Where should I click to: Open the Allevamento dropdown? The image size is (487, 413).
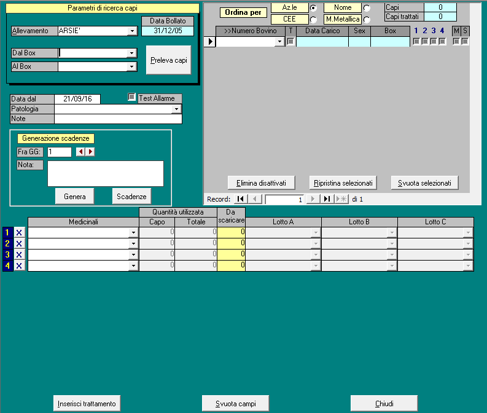click(132, 31)
